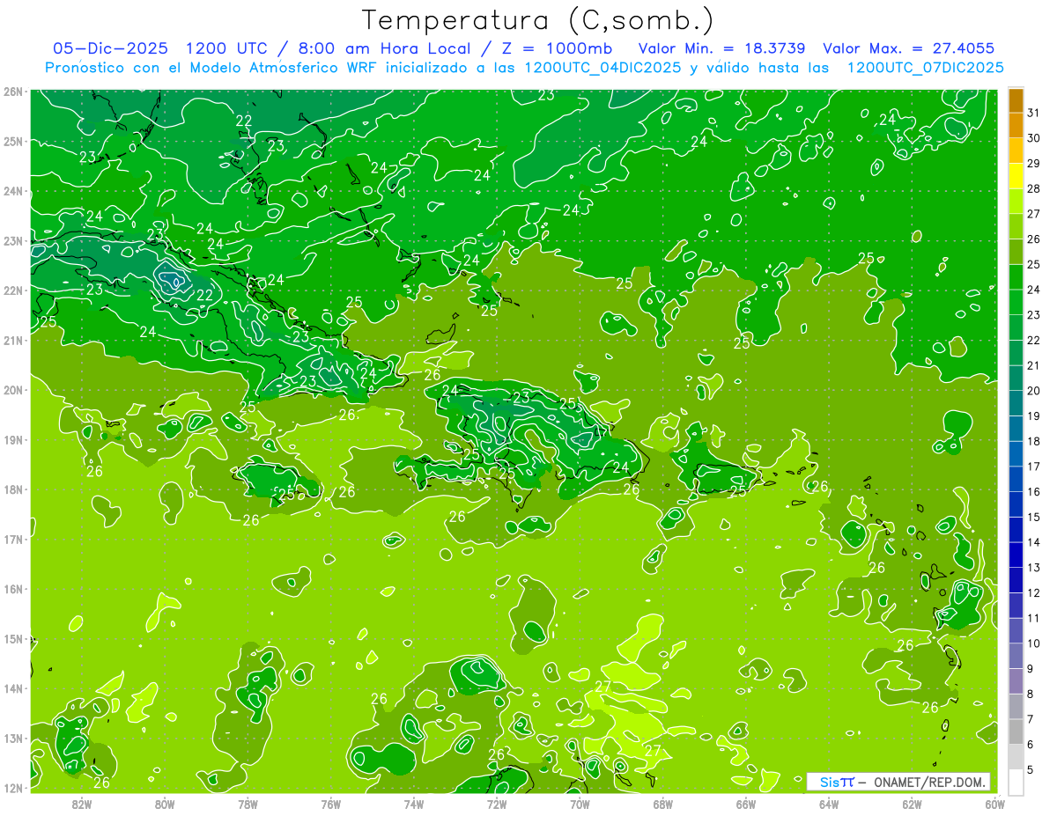Viewport: 1057px width, 816px height.
Task: Click the 76W longitude axis label
Action: [x=330, y=804]
